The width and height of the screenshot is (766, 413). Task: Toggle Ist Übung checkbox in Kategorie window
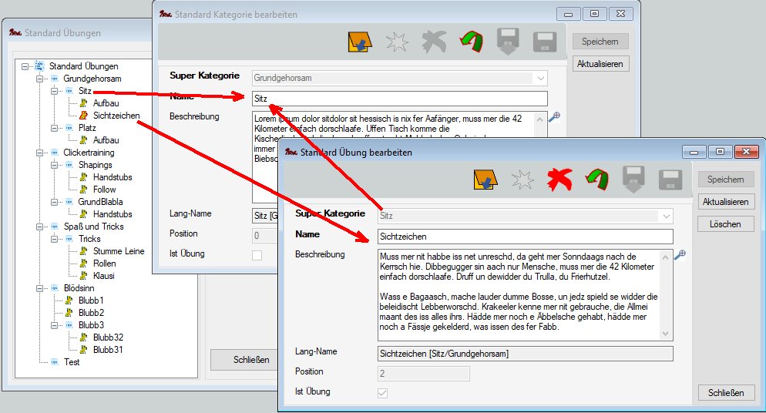point(257,255)
